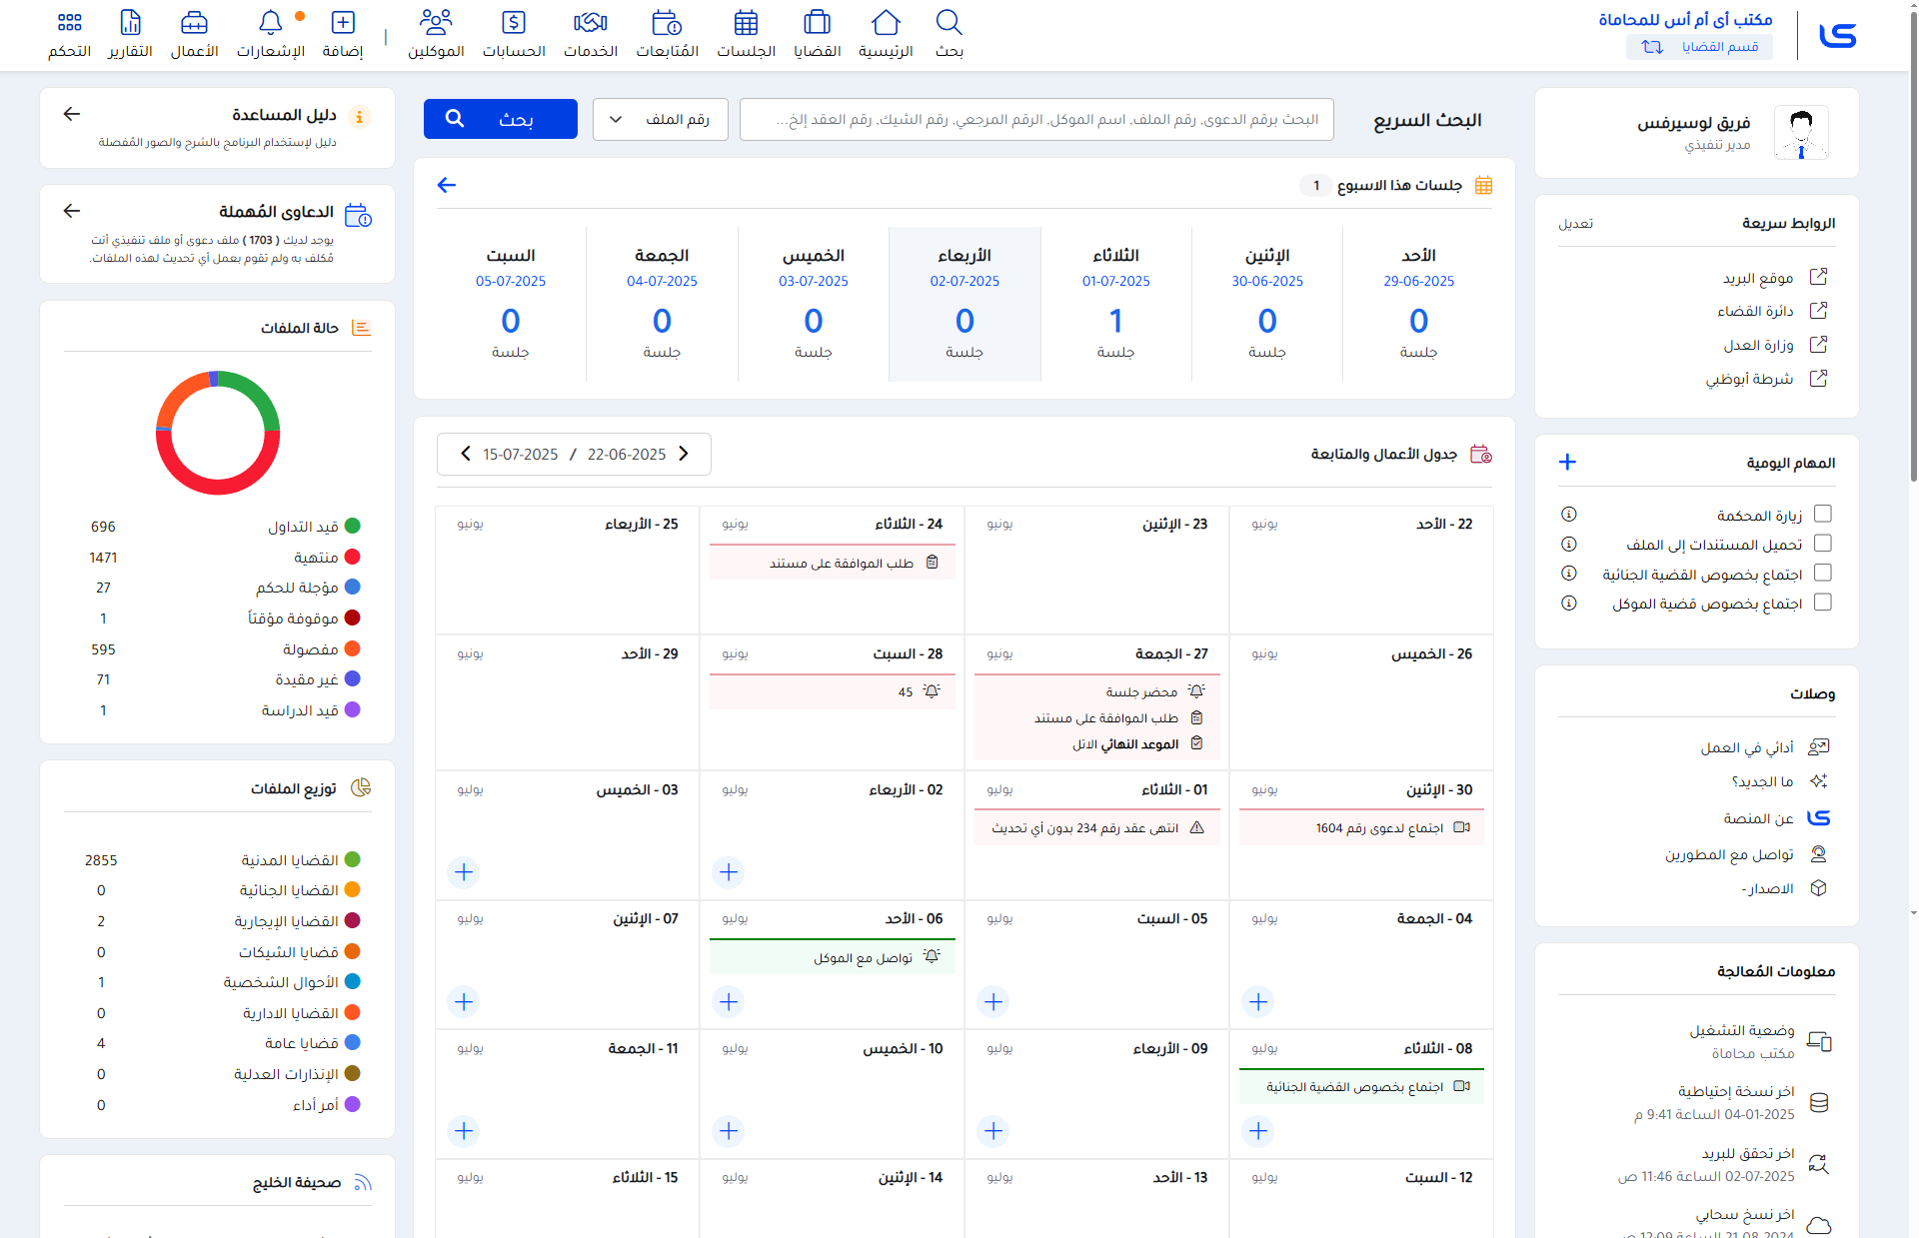Expand الدعاوى المُهملة panel arrow
Screen dimensions: 1919x1238
[x=71, y=211]
